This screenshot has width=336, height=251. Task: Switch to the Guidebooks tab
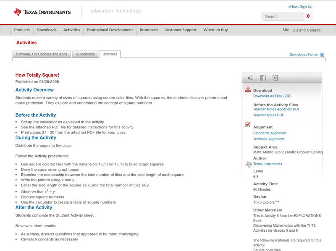click(x=85, y=54)
